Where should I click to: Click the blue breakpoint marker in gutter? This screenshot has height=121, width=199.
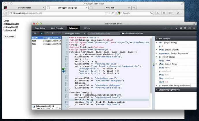point(63,71)
